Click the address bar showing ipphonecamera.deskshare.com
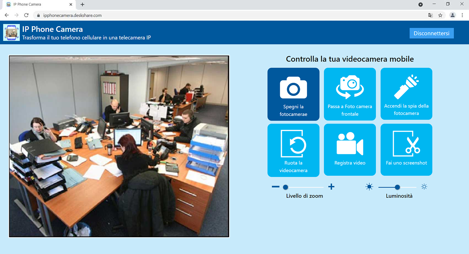The height and width of the screenshot is (254, 469). 239,15
